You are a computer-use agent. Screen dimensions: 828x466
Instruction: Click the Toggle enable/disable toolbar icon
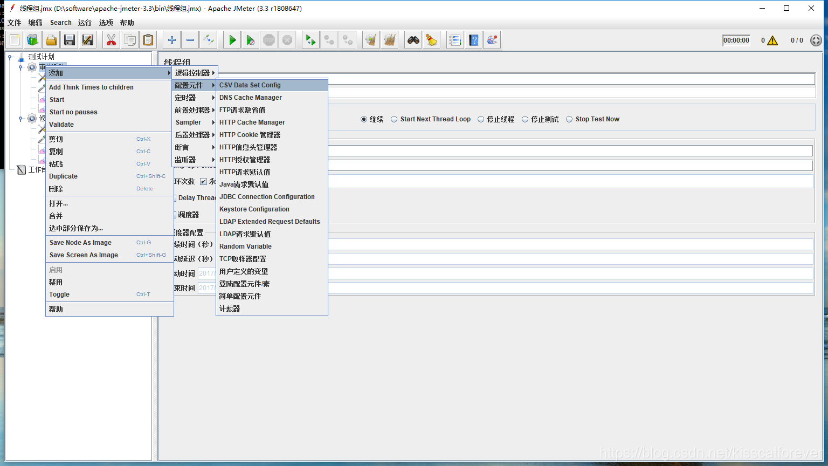click(209, 40)
